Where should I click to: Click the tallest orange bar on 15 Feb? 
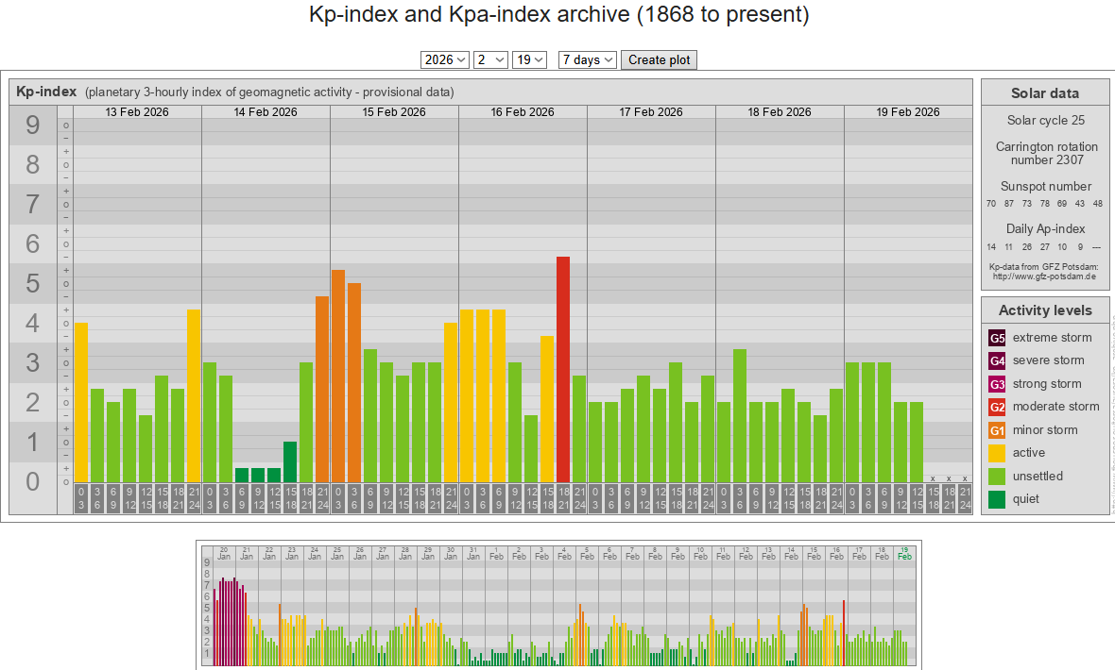tap(337, 377)
